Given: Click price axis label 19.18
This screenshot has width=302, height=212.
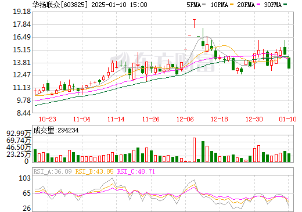Looking at the screenshot, I should pos(21,12).
